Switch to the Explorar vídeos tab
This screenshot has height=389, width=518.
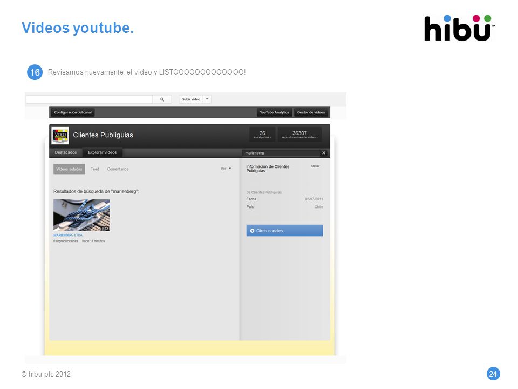(103, 152)
